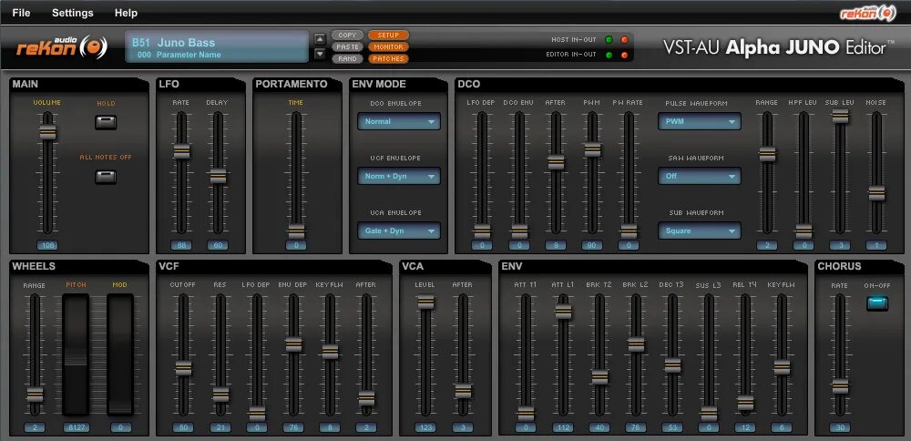Click the ENV DEC T3 slider handle
This screenshot has width=911, height=441.
tap(673, 364)
